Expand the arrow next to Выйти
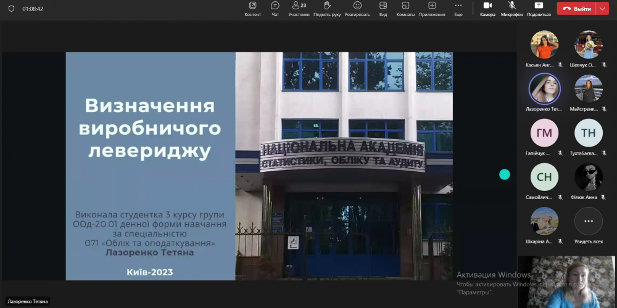The width and height of the screenshot is (617, 308). (x=602, y=9)
